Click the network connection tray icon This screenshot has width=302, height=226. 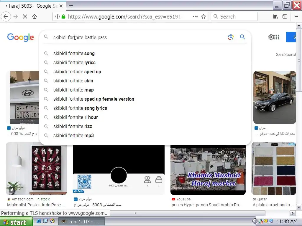[271, 221]
